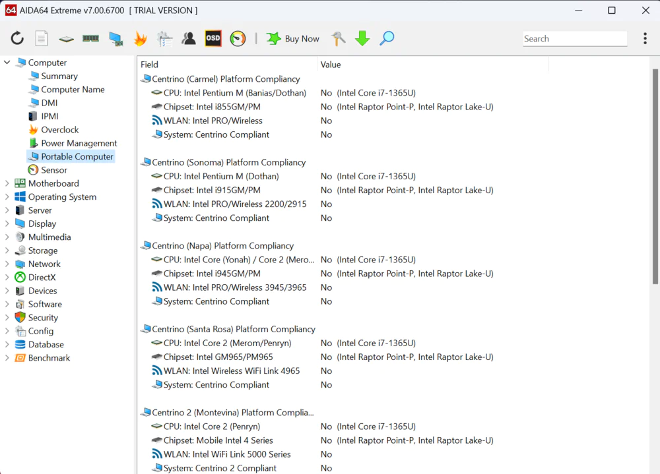Click the Buy Now button
This screenshot has height=474, width=660.
(293, 39)
